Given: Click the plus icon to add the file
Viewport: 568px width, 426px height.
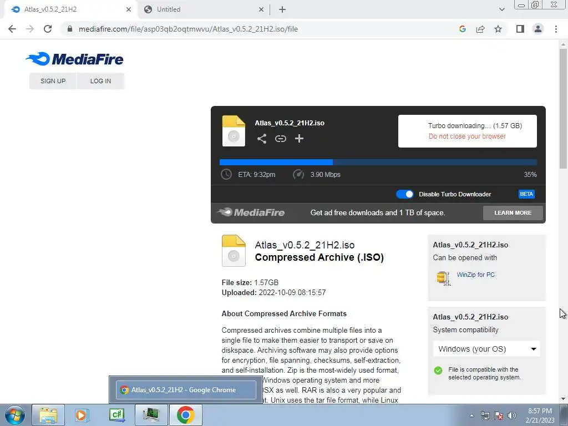Looking at the screenshot, I should coord(299,138).
